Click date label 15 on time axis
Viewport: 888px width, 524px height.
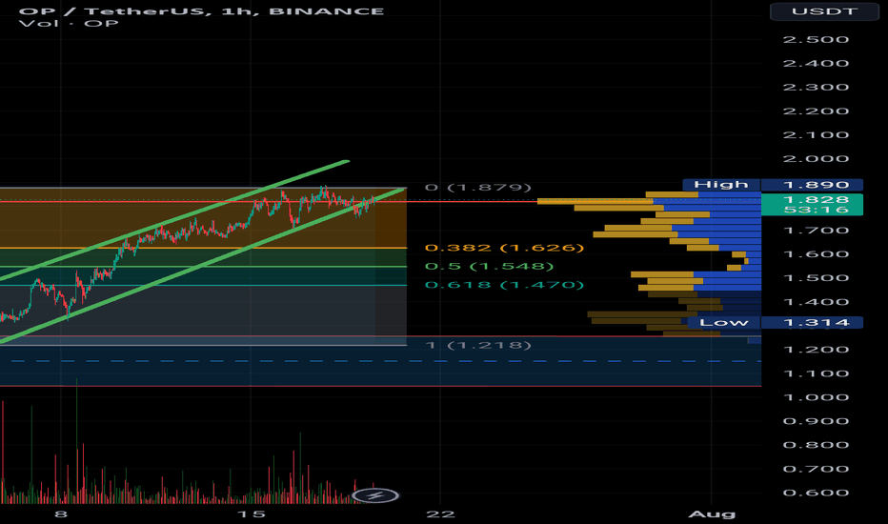pyautogui.click(x=251, y=514)
